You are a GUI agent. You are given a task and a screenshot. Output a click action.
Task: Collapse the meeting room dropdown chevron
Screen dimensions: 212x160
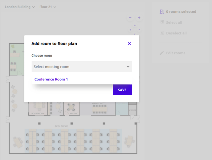click(x=128, y=67)
